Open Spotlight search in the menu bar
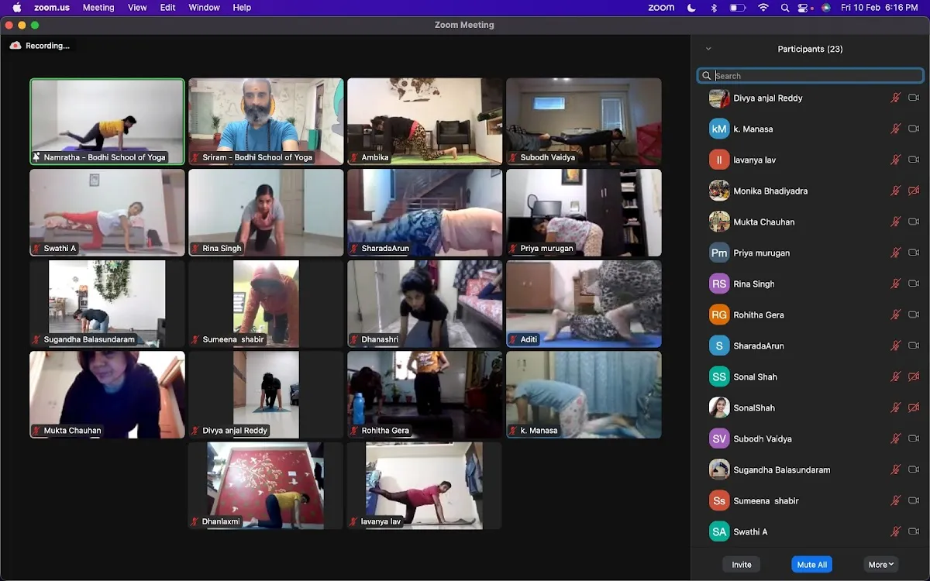The image size is (930, 581). coord(785,8)
